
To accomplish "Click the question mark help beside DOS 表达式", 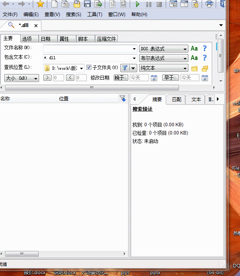I will [204, 48].
